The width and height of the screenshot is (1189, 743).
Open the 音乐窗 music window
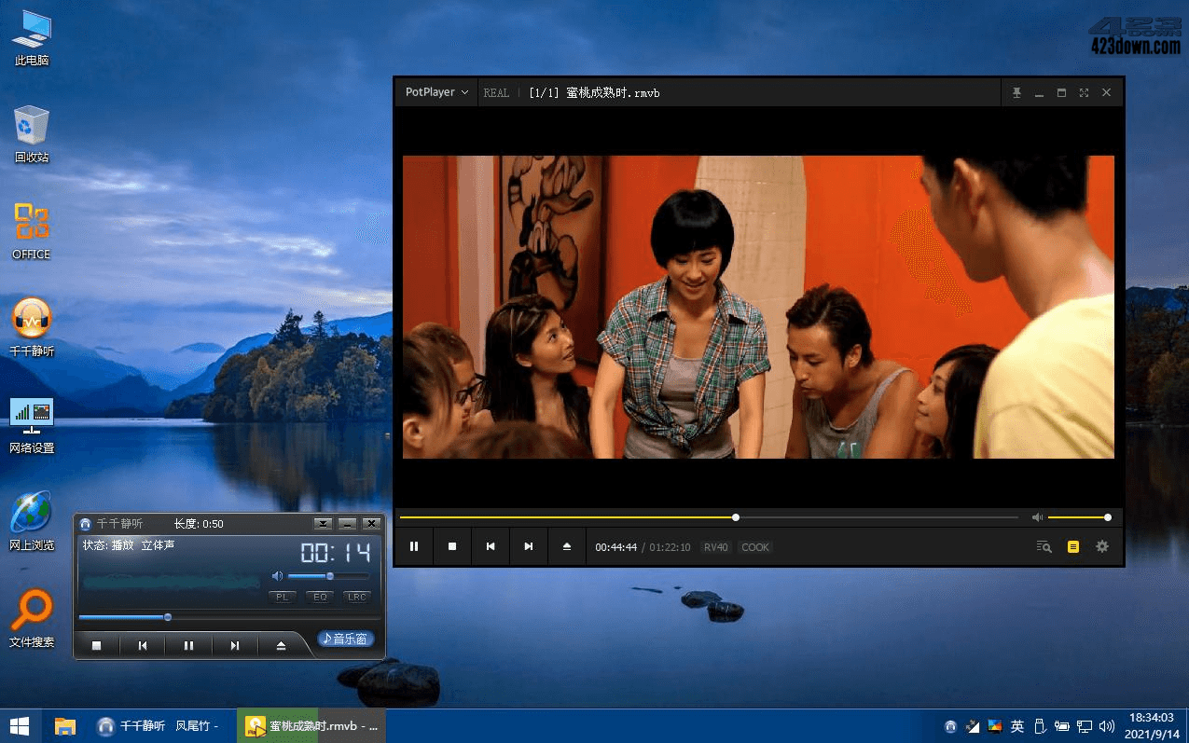[x=346, y=640]
